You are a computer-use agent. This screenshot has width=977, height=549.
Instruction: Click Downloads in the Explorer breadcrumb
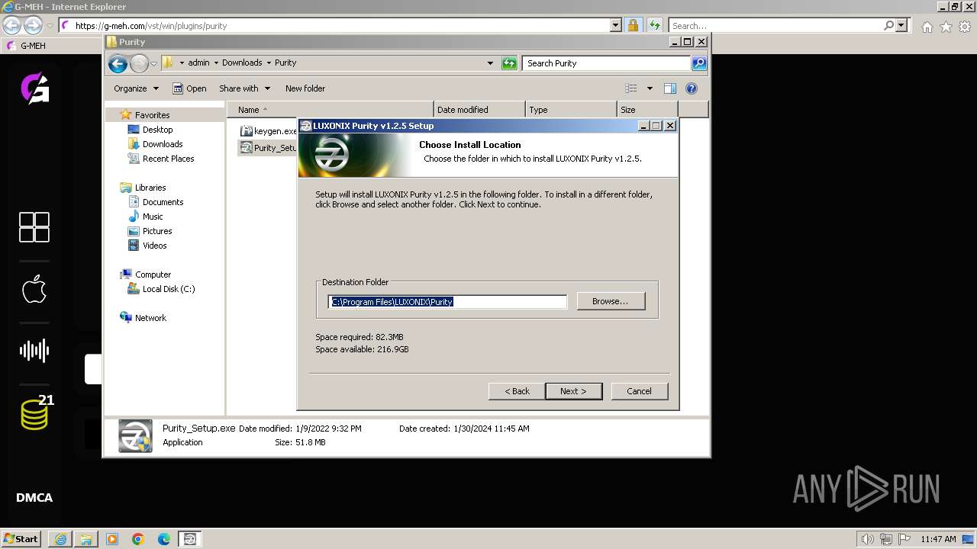click(x=242, y=63)
